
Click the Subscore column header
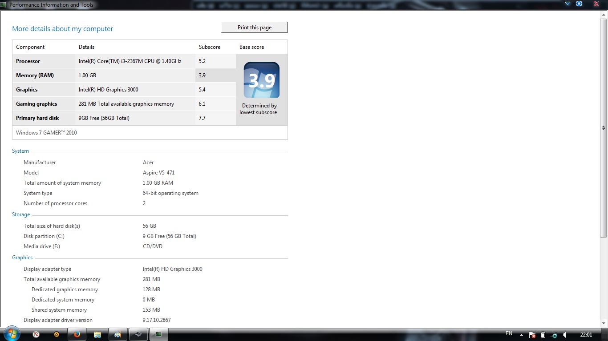[210, 47]
